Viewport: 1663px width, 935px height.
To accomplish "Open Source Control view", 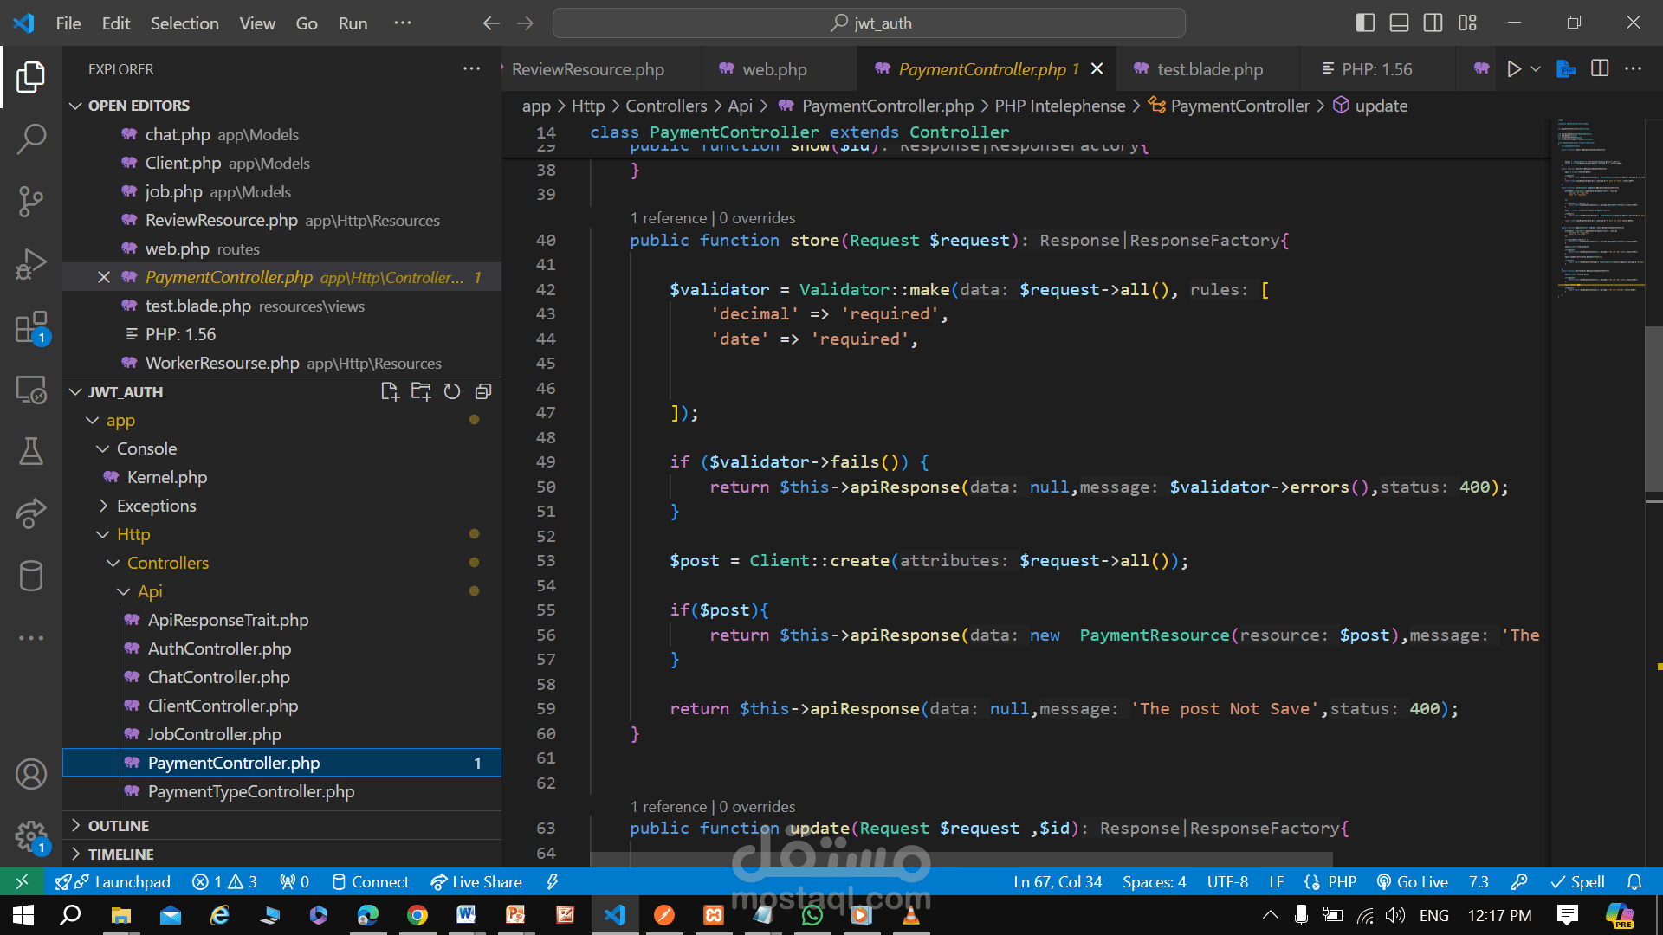I will tap(31, 202).
